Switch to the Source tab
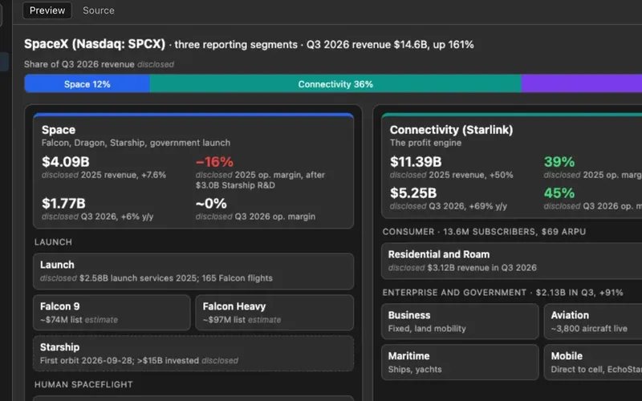Screen dimensions: 642x401 click(98, 10)
